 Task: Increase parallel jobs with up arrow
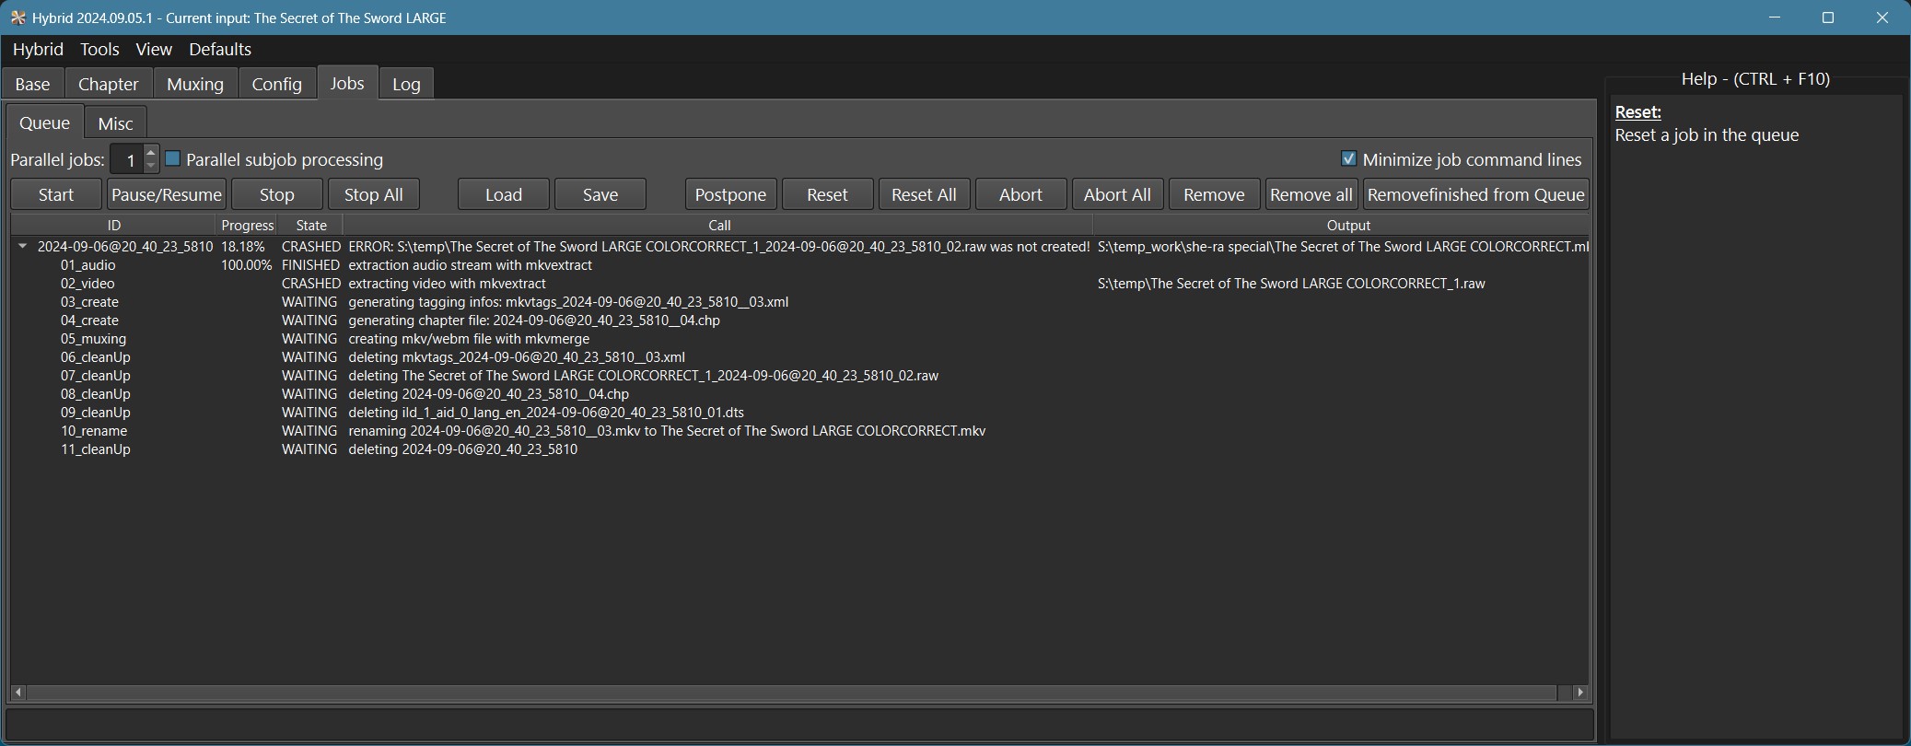pyautogui.click(x=151, y=153)
